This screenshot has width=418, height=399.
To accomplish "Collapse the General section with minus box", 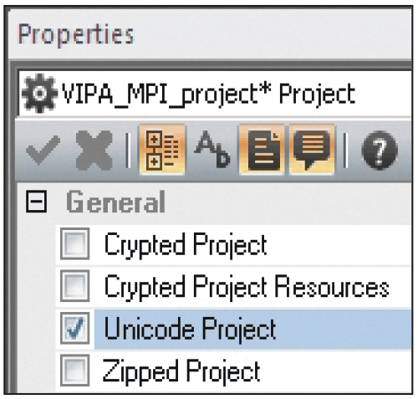I will 36,202.
